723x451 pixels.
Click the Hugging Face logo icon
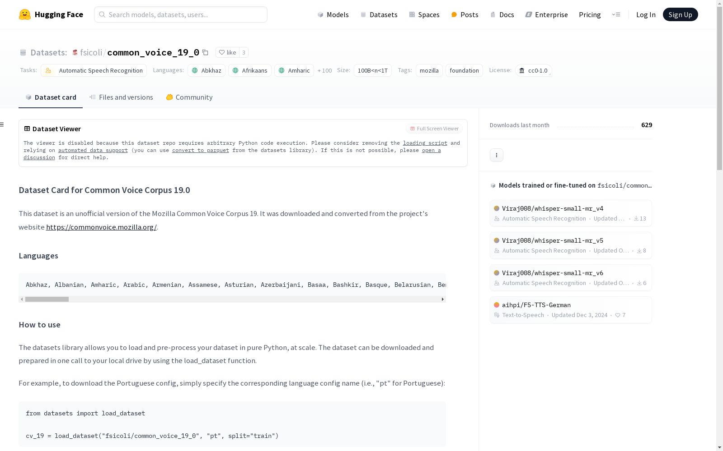25,14
